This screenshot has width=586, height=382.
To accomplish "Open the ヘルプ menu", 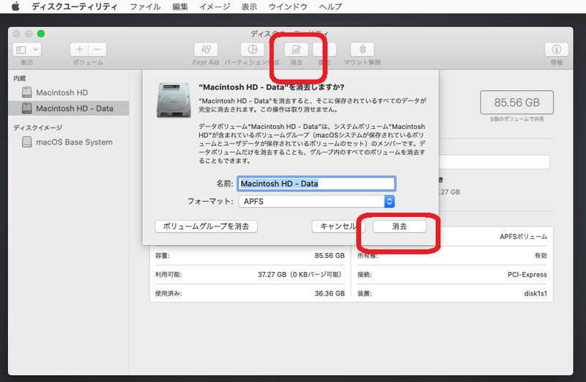I will click(330, 7).
